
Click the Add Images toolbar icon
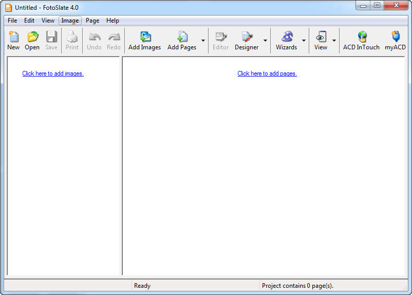tap(145, 37)
